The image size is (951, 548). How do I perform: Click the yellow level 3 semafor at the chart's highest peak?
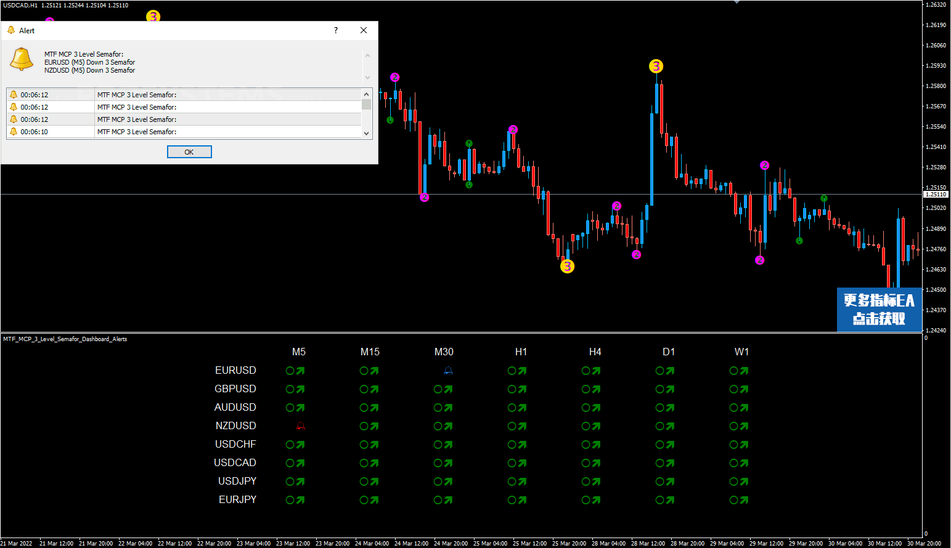pyautogui.click(x=656, y=66)
